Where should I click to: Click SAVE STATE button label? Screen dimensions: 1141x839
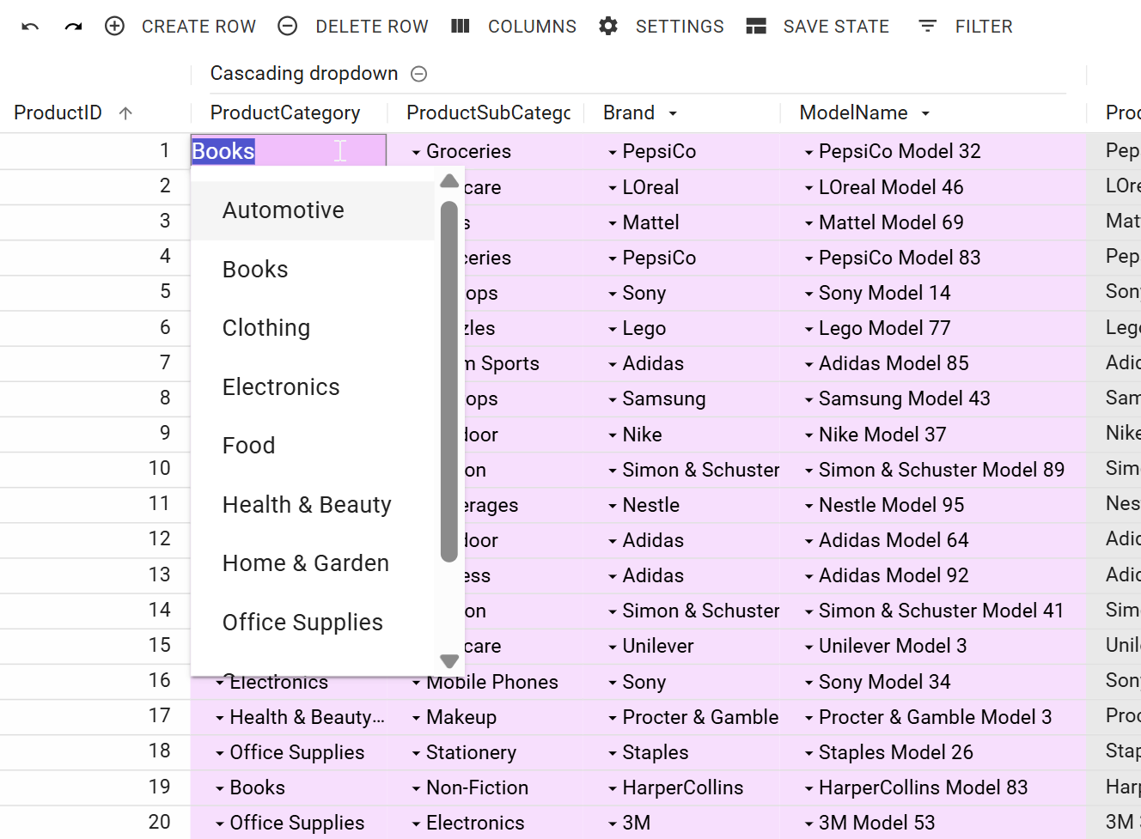(x=836, y=27)
